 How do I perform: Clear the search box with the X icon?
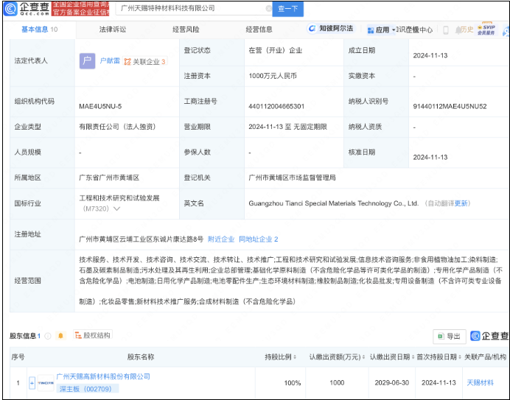coord(268,9)
